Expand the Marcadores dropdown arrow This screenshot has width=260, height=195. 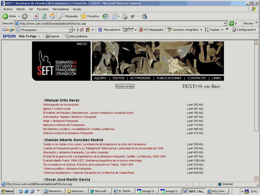pos(119,30)
